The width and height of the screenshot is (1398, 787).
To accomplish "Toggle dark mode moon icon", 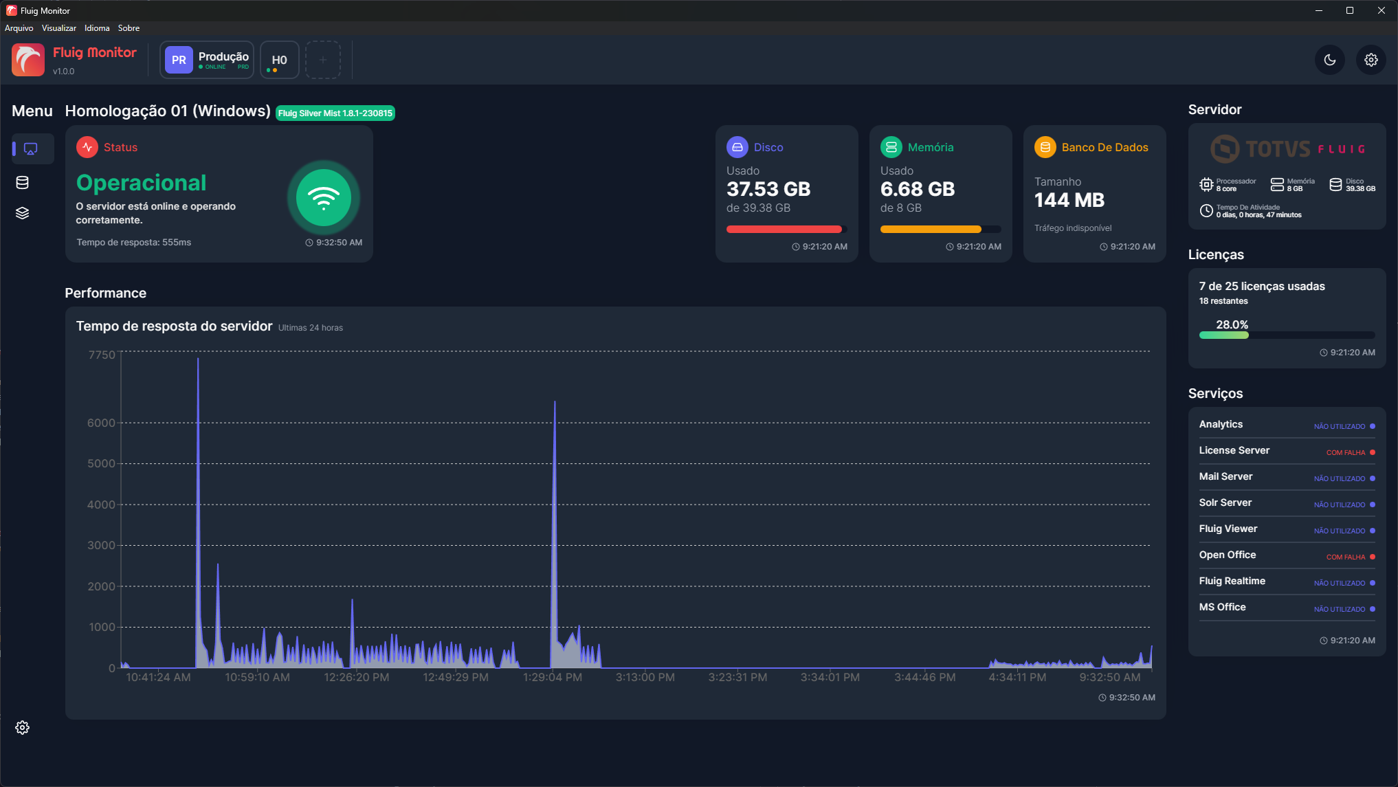I will pyautogui.click(x=1330, y=60).
